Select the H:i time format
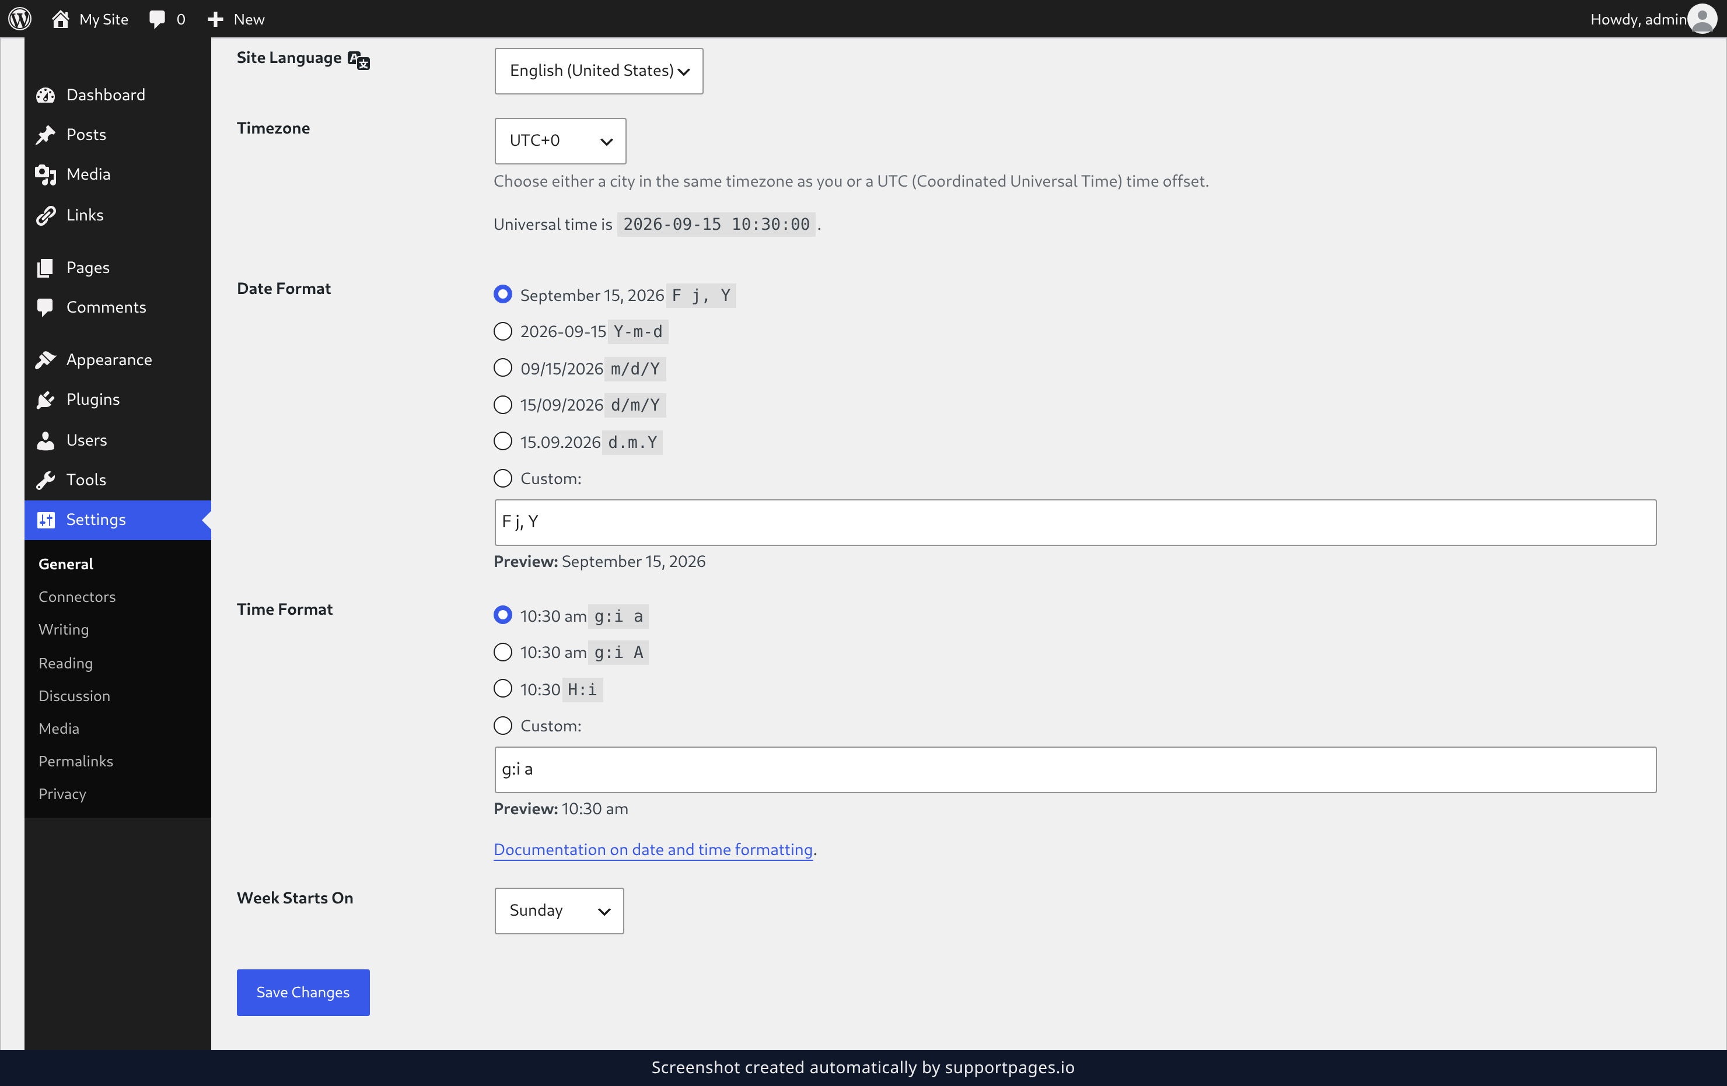1727x1086 pixels. point(503,689)
